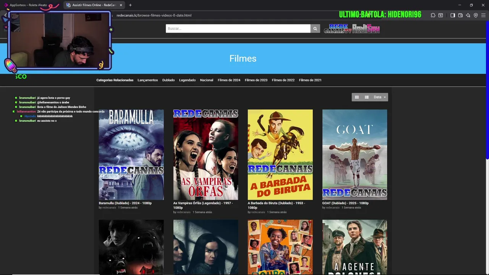The width and height of the screenshot is (489, 275).
Task: Open Baramulla (Dublado) - 2024 - 1080p title link
Action: tap(125, 203)
